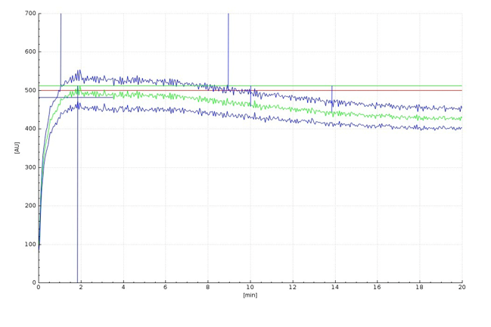Image resolution: width=491 pixels, height=327 pixels.
Task: Click the 6 label on the time axis
Action: [166, 287]
